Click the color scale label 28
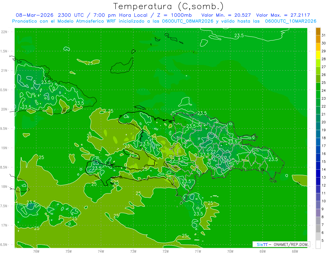Screen dimensions: 331x255 (x=324, y=59)
